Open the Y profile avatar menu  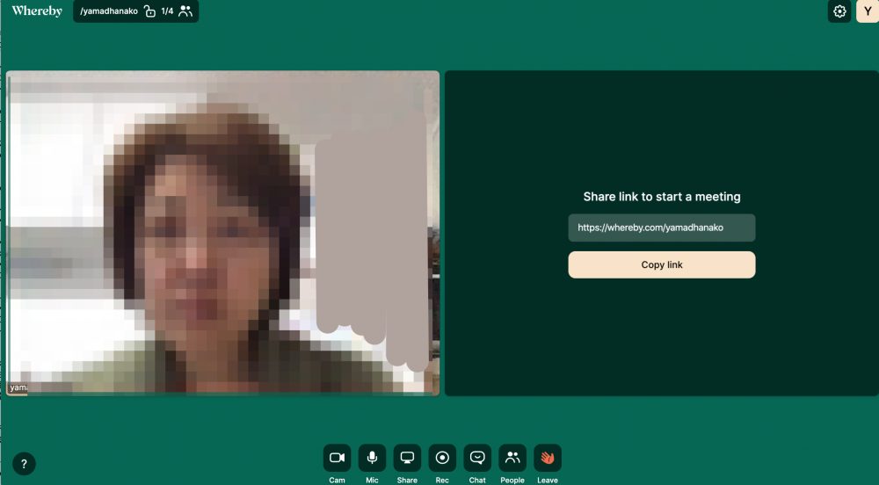[868, 11]
